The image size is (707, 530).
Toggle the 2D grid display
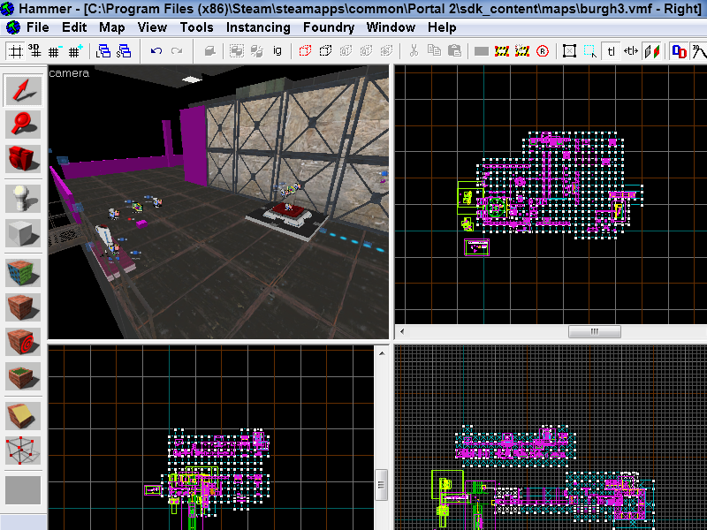click(15, 51)
